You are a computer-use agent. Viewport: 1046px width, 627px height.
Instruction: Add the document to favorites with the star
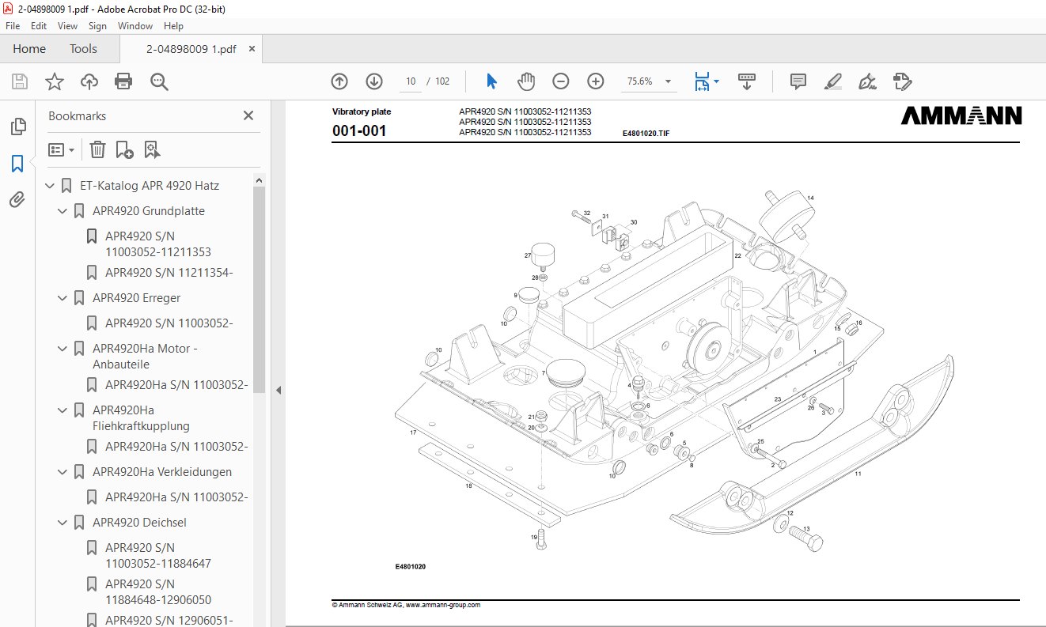54,81
